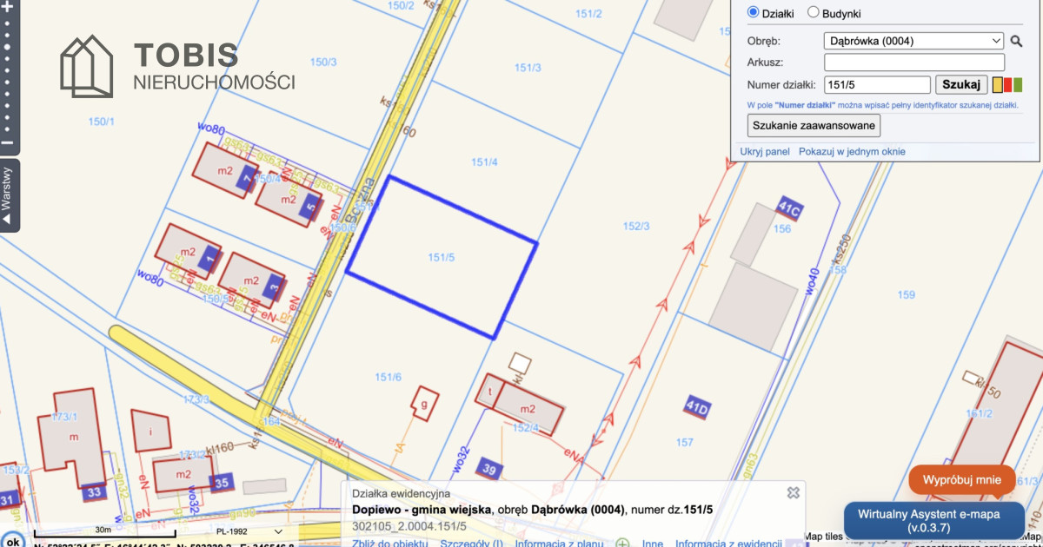
Task: Click the magnifier icon beside Obręb
Action: [1016, 41]
